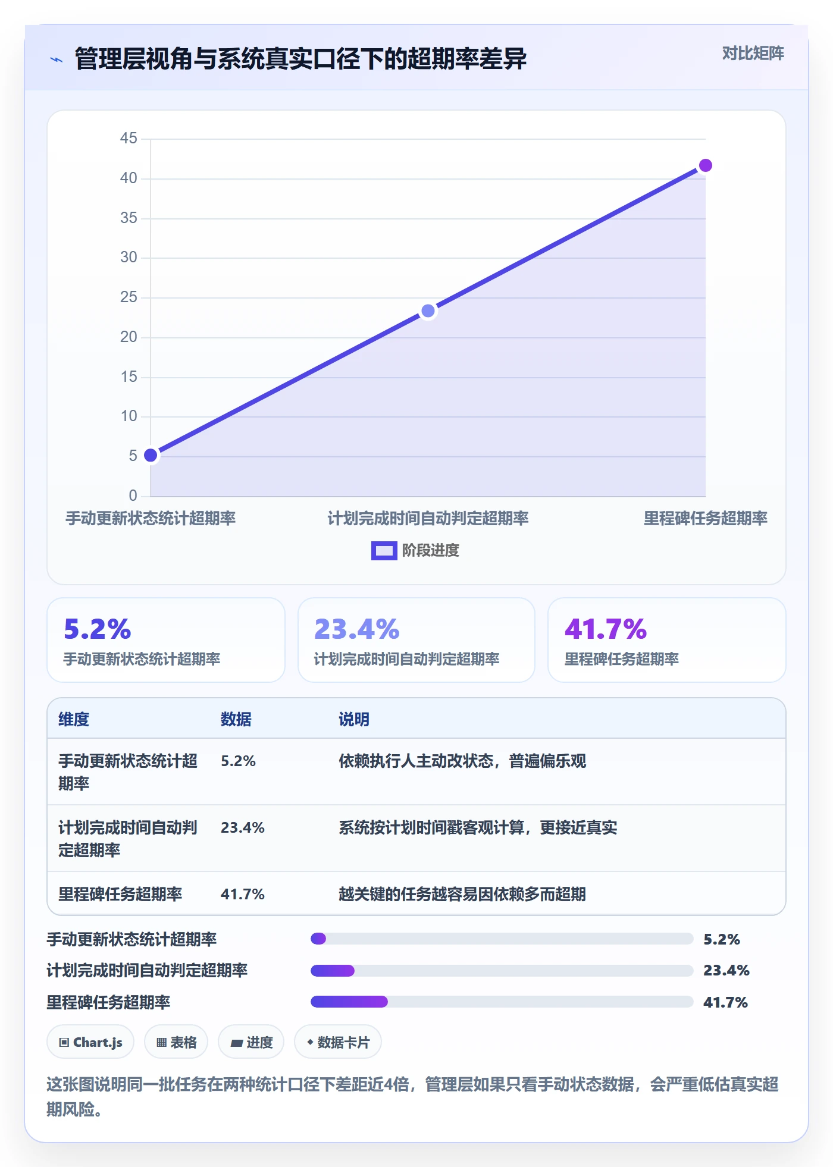Screen dimensions: 833x1167
Task: Click the 23.4% cell in the table
Action: coord(243,827)
